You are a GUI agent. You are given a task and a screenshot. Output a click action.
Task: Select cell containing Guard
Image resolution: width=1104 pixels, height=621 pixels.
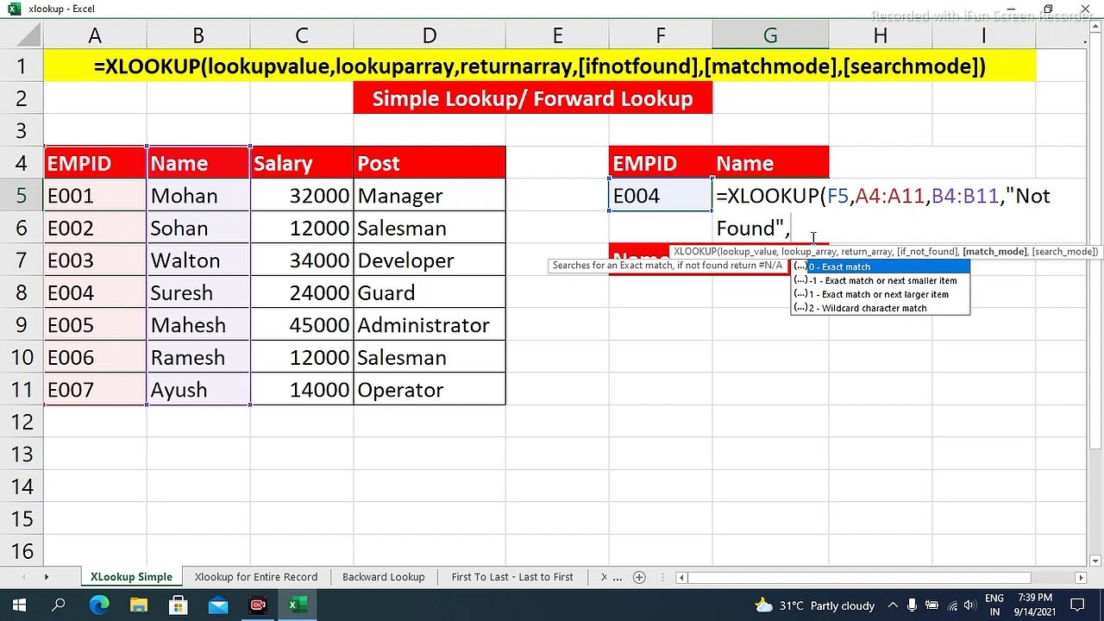[430, 292]
